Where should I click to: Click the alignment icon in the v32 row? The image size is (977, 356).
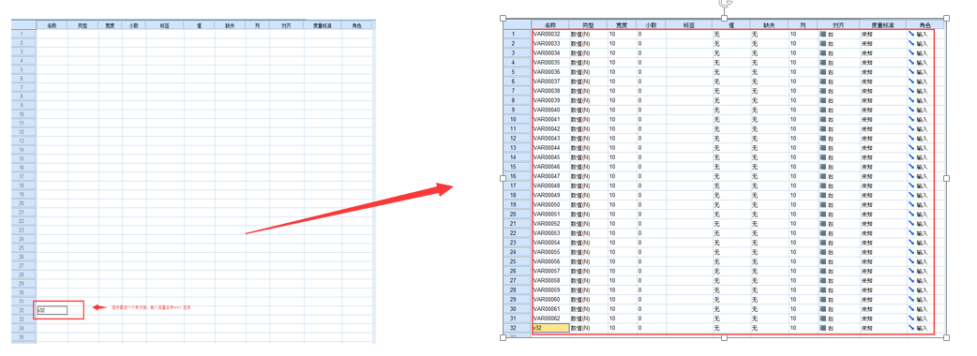[x=822, y=328]
